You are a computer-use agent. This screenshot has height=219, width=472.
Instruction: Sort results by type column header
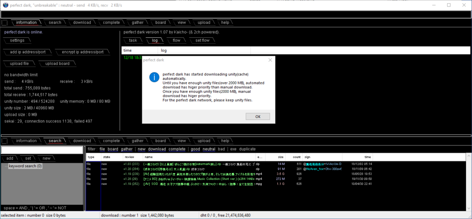coord(94,157)
